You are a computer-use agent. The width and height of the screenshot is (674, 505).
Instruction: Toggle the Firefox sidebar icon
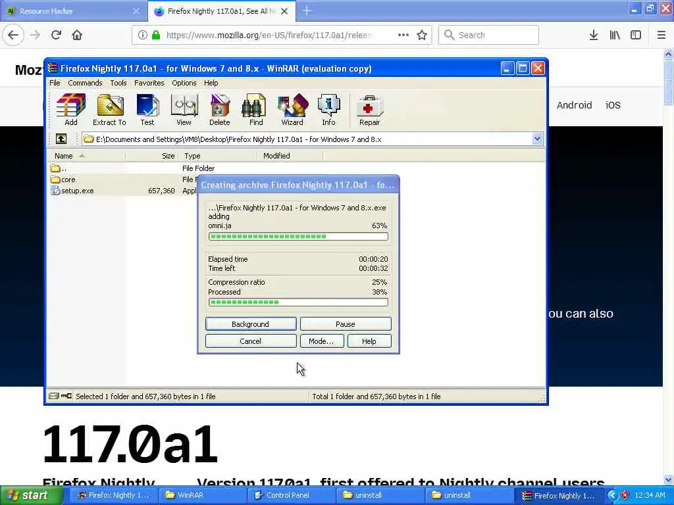[636, 35]
